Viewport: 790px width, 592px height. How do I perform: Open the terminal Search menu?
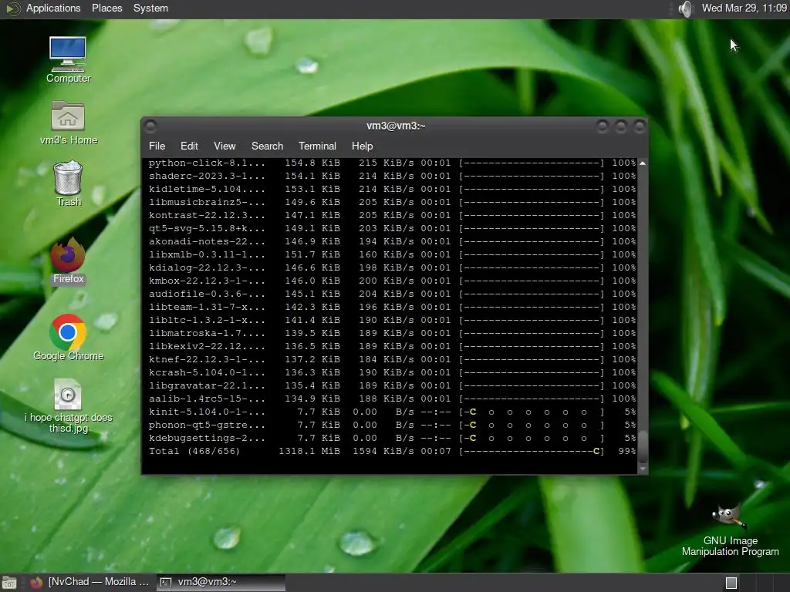(267, 146)
